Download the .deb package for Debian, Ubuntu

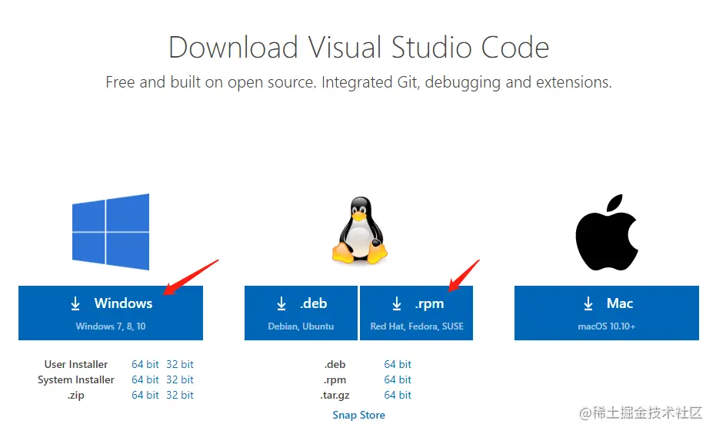(x=301, y=313)
